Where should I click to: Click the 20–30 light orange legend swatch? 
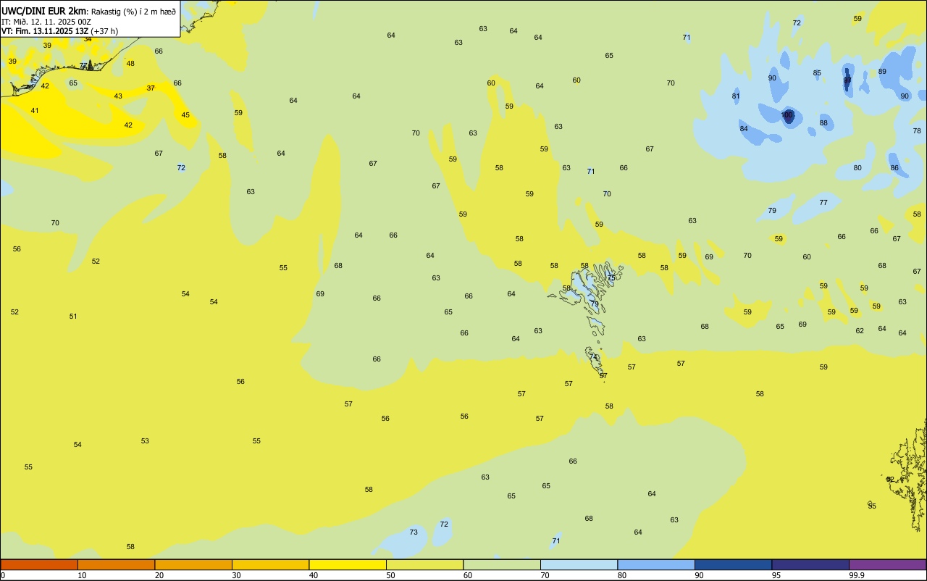pyautogui.click(x=193, y=564)
